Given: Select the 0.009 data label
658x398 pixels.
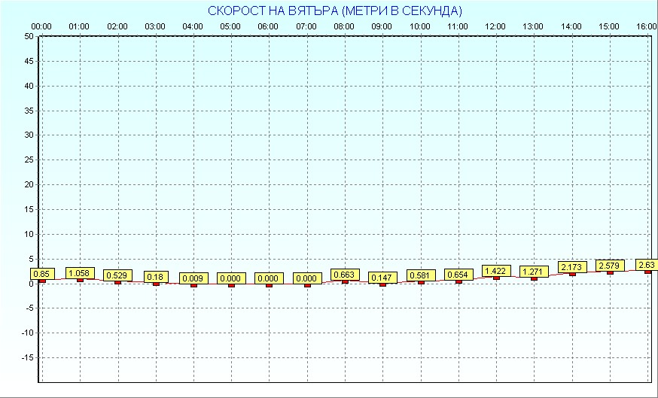Looking at the screenshot, I should (193, 278).
